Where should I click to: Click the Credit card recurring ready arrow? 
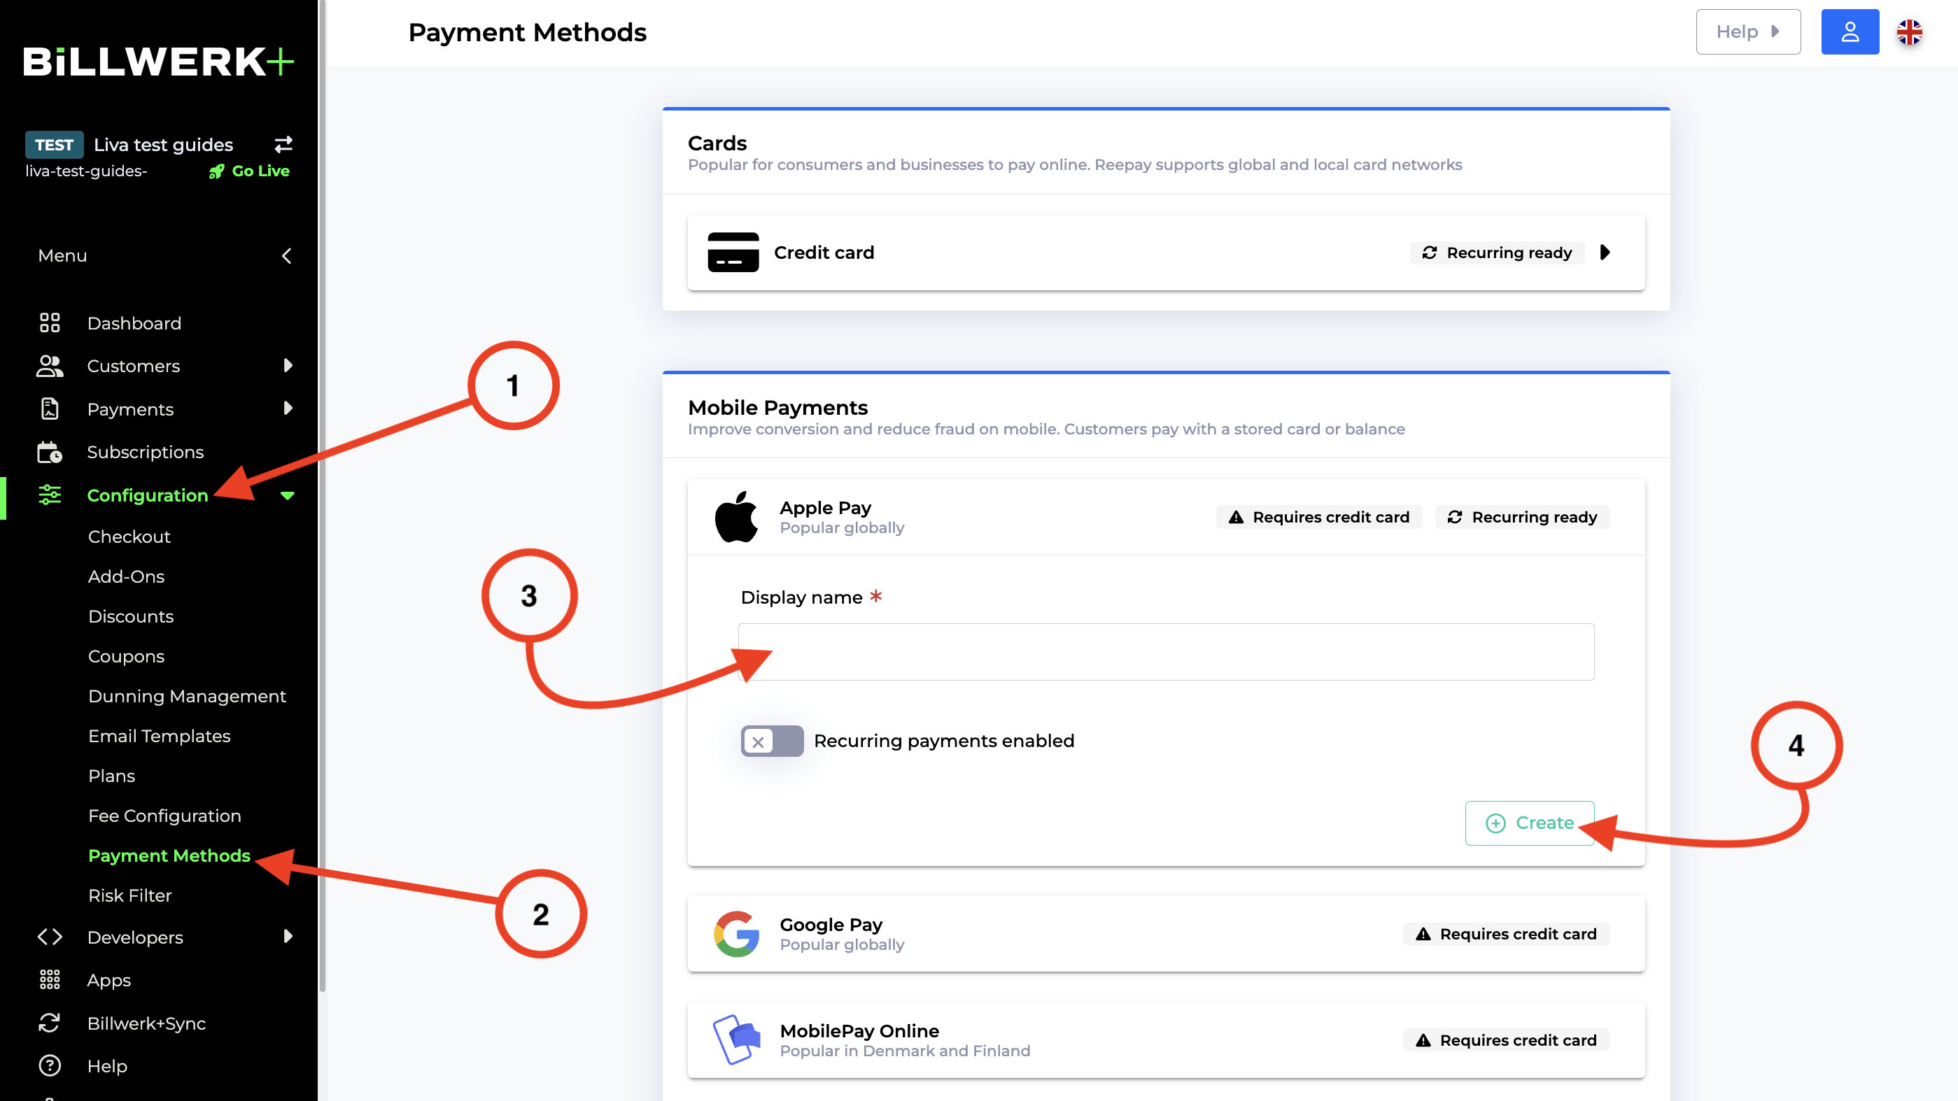pyautogui.click(x=1608, y=253)
